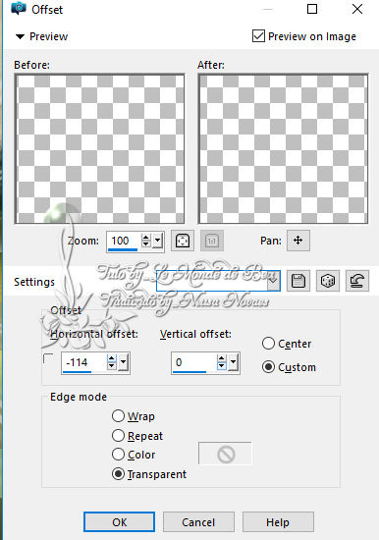
Task: Click the Reset to default arrow icon
Action: (x=357, y=281)
